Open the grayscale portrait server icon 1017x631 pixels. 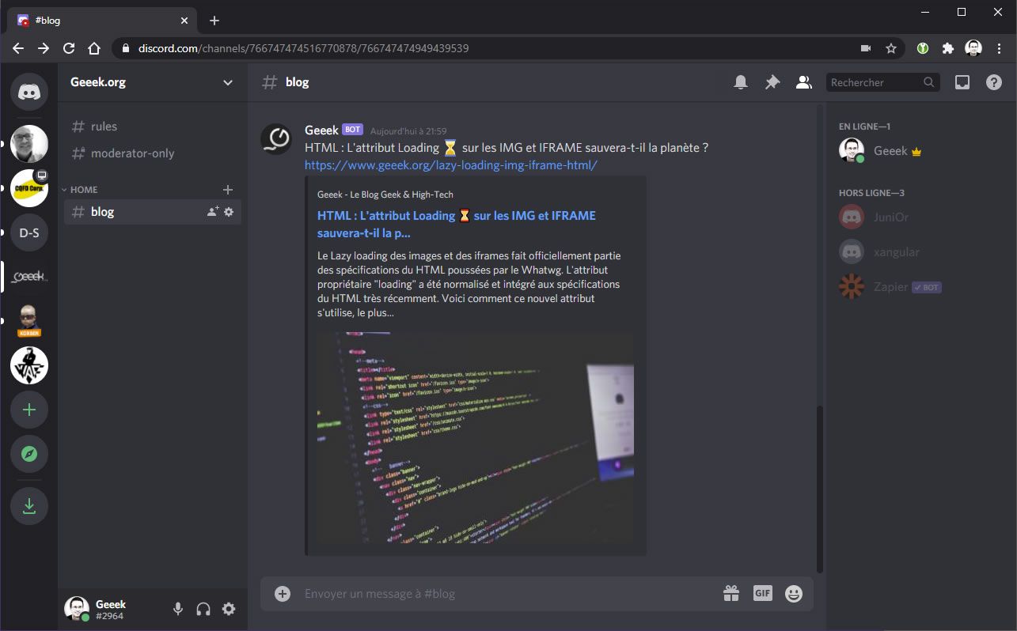[29, 144]
